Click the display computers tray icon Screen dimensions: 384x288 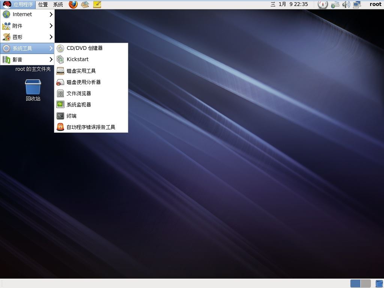click(x=357, y=4)
